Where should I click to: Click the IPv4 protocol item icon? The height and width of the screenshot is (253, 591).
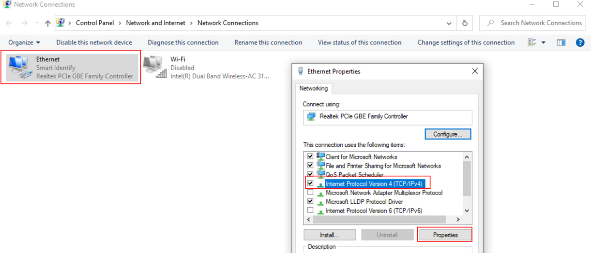tap(320, 184)
